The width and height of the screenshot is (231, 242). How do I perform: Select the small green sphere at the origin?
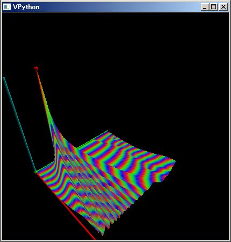click(x=35, y=172)
